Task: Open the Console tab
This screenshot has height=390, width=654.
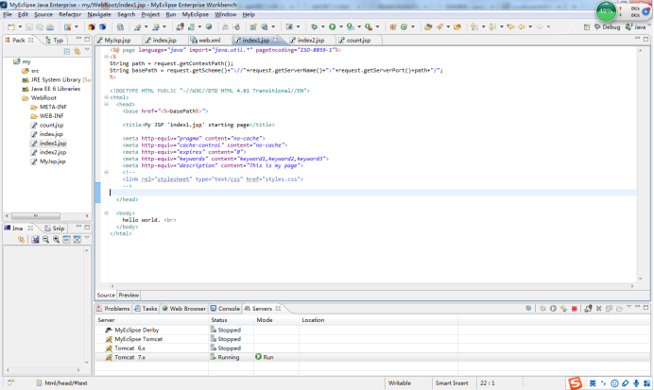Action: coord(225,309)
